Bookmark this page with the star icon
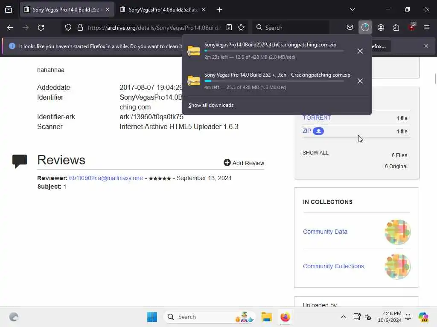Viewport: 437px width, 327px height. 242,28
